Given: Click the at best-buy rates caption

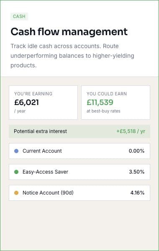Looking at the screenshot, I should pyautogui.click(x=103, y=111).
